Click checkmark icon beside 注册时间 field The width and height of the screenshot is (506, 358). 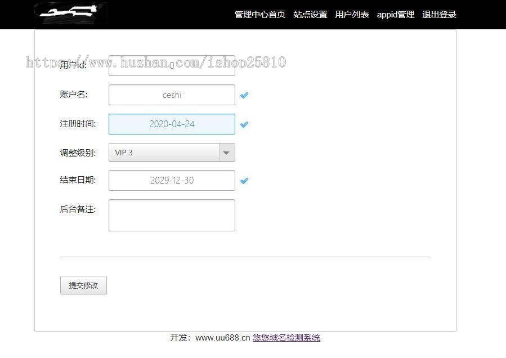pos(244,124)
